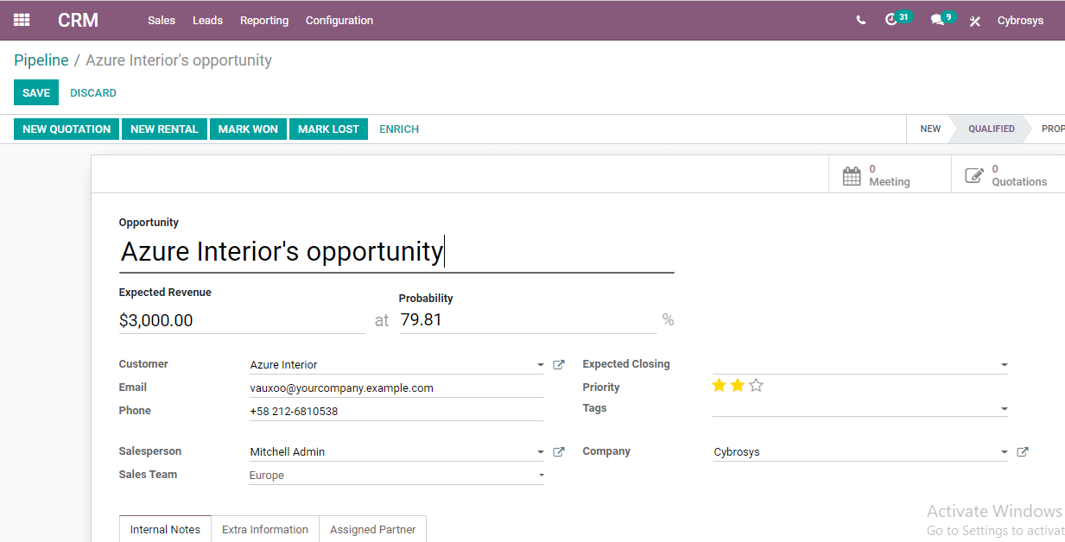Expand the Tags dropdown arrow
Screen dimensions: 1065x542
[1004, 409]
